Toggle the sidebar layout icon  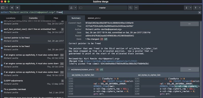3,8
